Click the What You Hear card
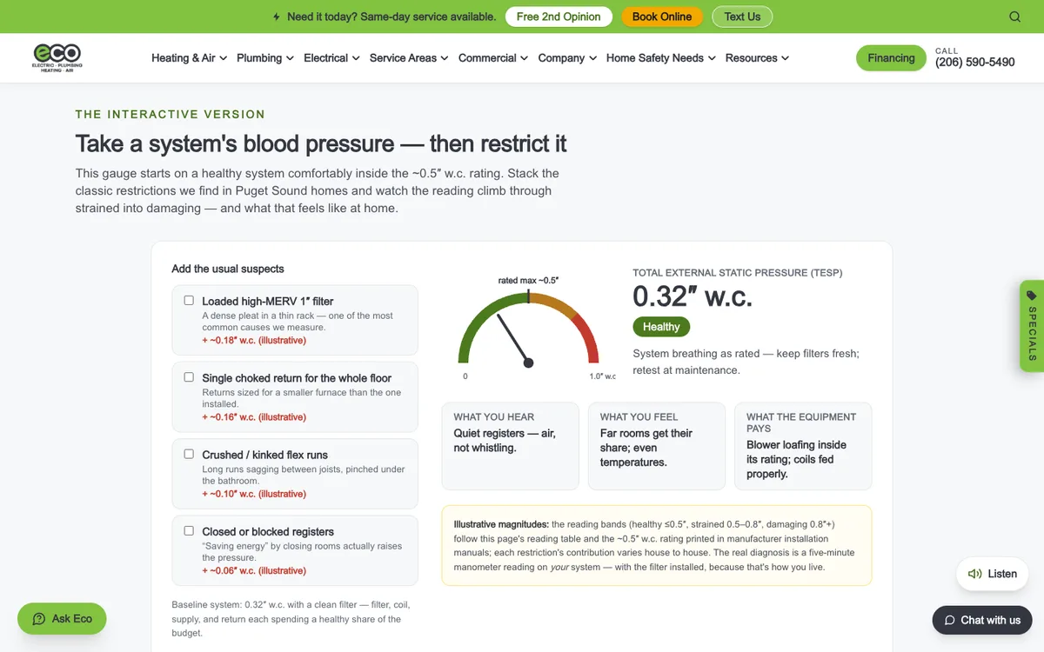Screen dimensions: 1044x652 coord(510,446)
